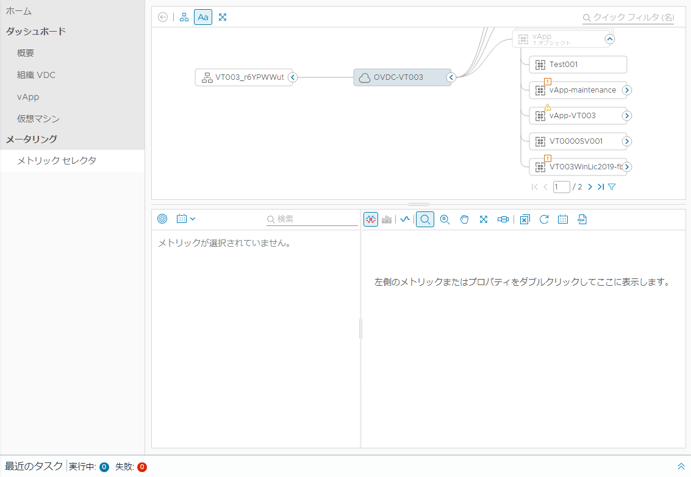Select the pan hand tool
The width and height of the screenshot is (691, 477).
465,219
